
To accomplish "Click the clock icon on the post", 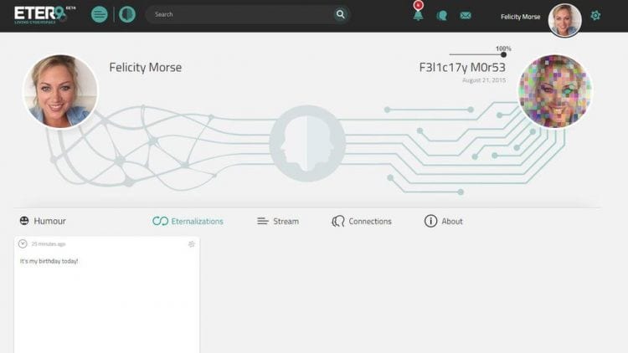I will pos(23,243).
